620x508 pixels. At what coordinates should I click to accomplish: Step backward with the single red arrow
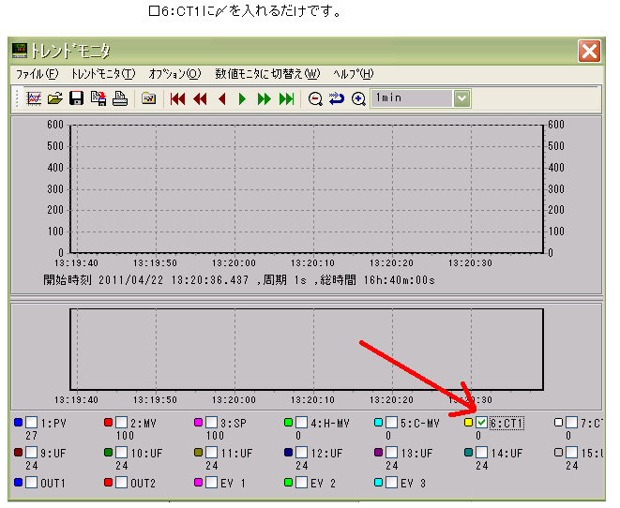pyautogui.click(x=221, y=98)
